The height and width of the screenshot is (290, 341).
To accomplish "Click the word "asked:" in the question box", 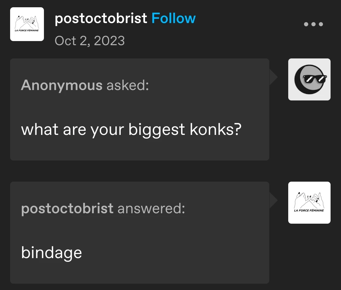I will click(x=128, y=85).
